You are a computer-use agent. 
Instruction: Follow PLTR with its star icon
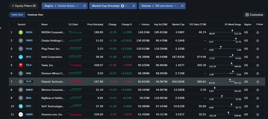(x=258, y=82)
